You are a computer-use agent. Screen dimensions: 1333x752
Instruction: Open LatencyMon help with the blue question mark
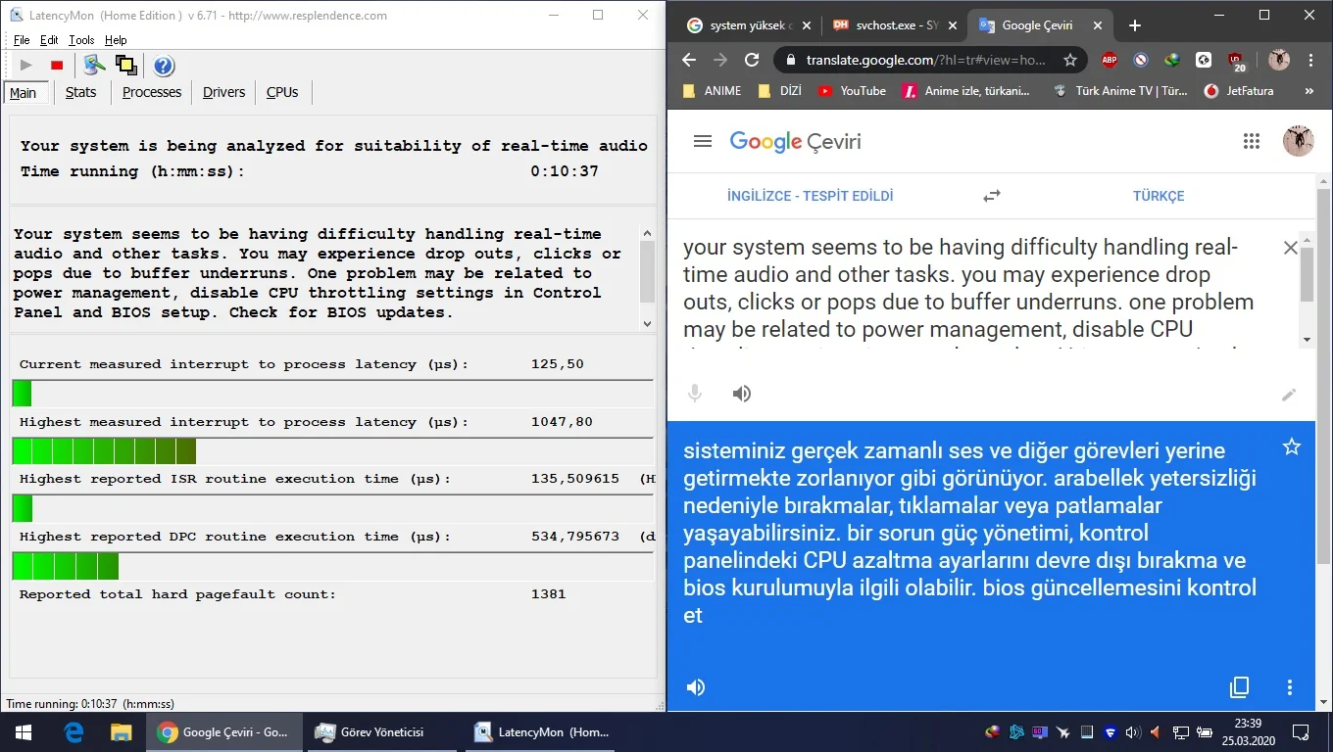tap(164, 66)
